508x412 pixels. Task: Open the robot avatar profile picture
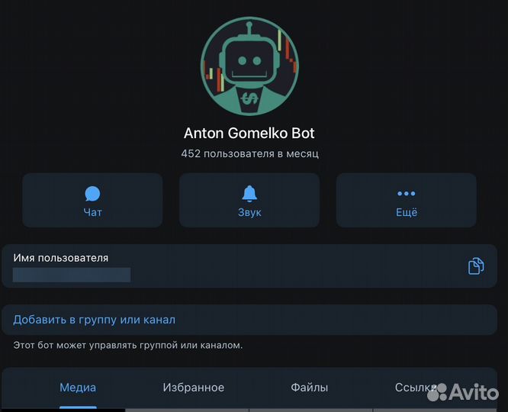click(x=249, y=66)
